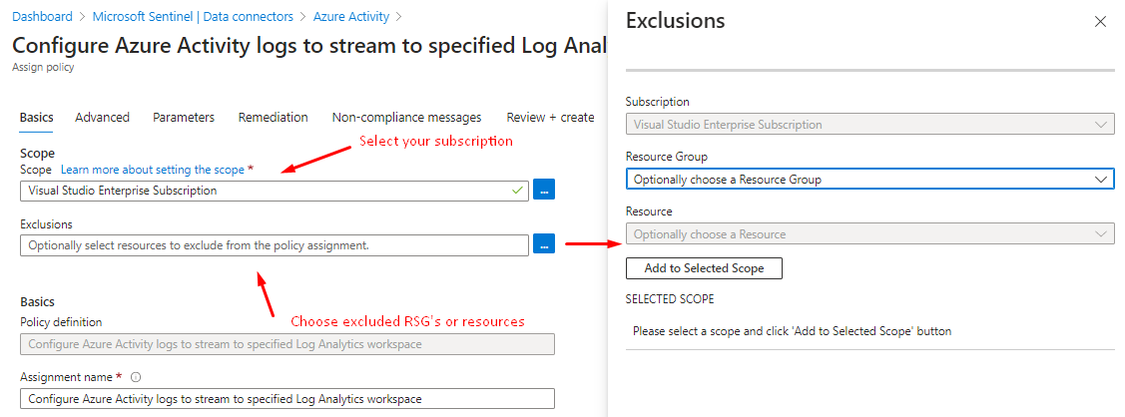Select the Non-compliance messages tab
1125x417 pixels.
406,118
